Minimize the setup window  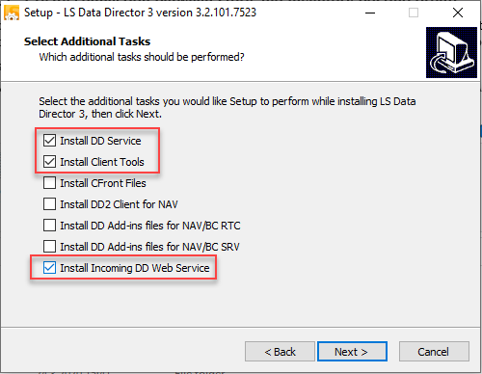coord(370,13)
